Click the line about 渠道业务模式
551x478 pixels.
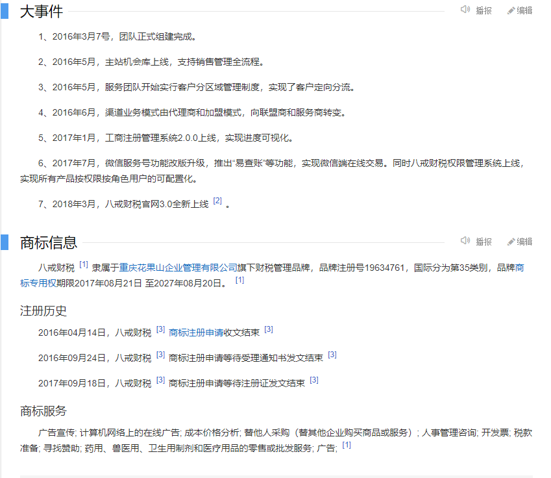192,112
